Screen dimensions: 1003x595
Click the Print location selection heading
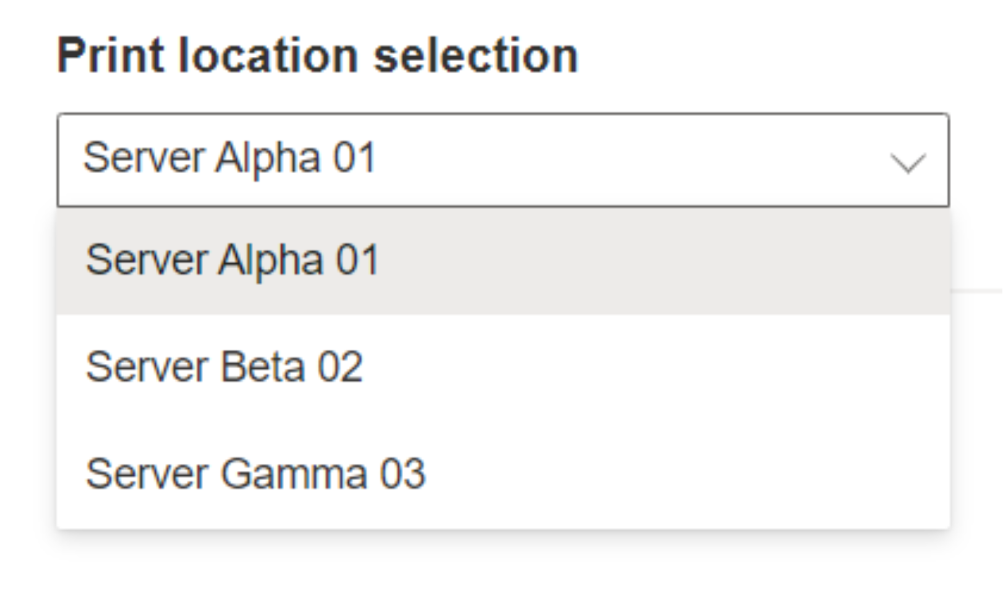317,56
